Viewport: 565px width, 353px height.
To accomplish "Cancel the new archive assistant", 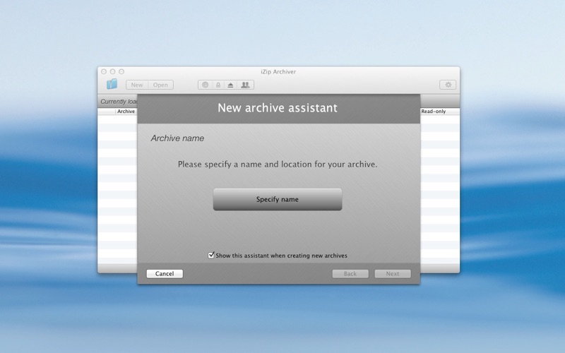I will (165, 274).
